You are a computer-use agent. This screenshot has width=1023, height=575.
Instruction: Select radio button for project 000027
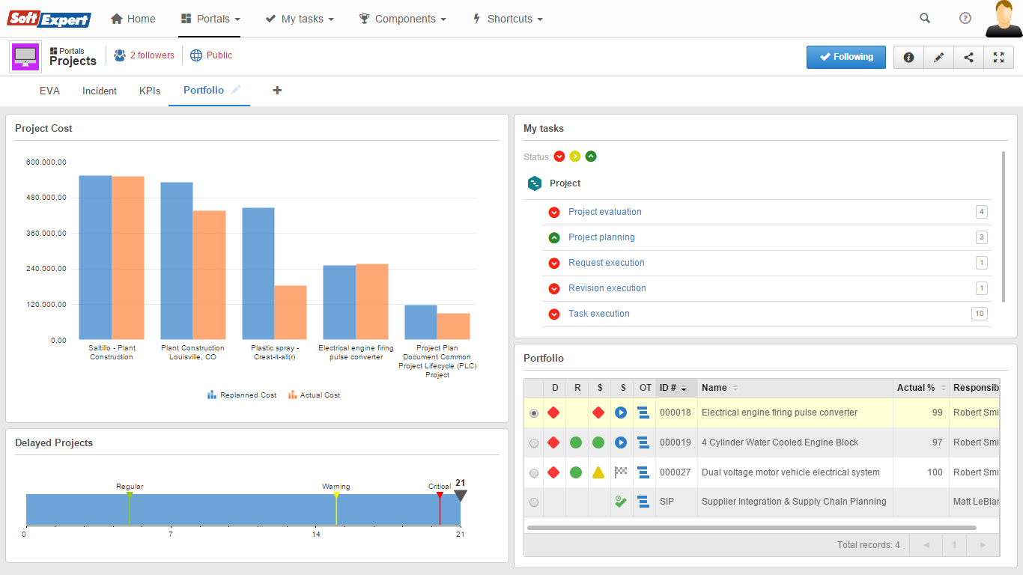(534, 473)
